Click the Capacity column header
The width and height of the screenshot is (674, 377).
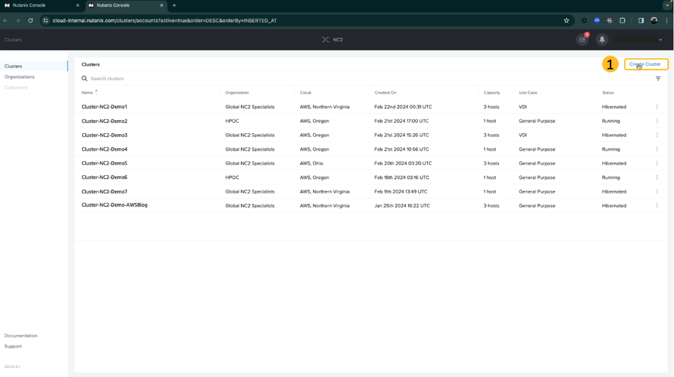(x=492, y=92)
